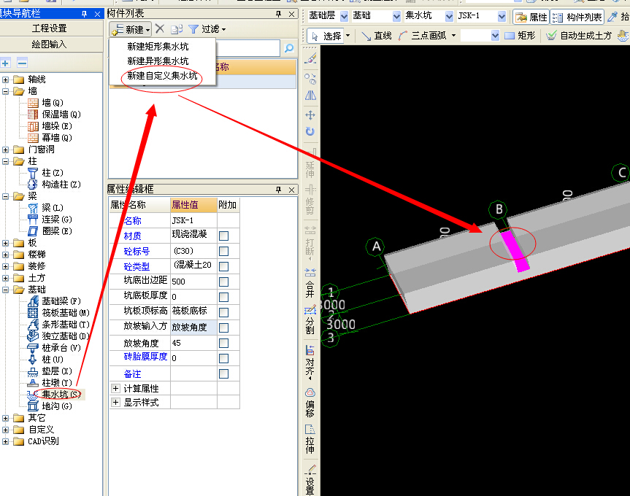This screenshot has height=496, width=630.
Task: Click the delete X icon in 构件列表 toolbar
Action: click(x=160, y=29)
